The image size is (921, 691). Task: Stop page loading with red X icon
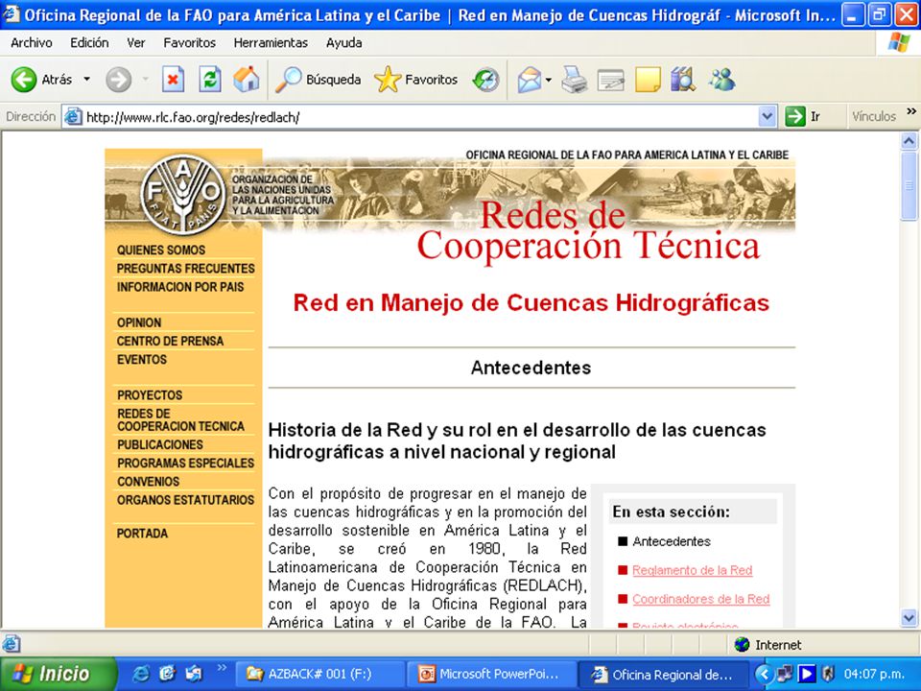(173, 80)
